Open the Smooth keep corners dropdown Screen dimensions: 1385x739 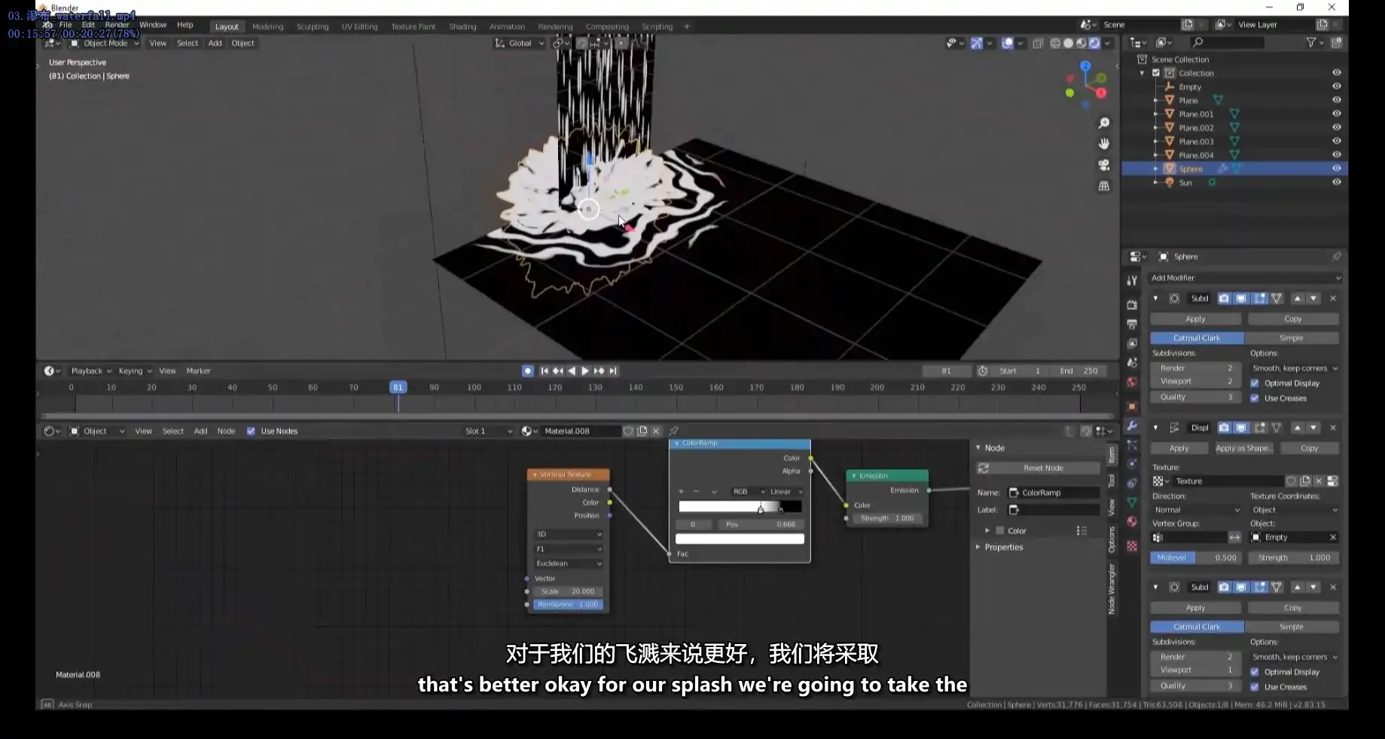1294,368
